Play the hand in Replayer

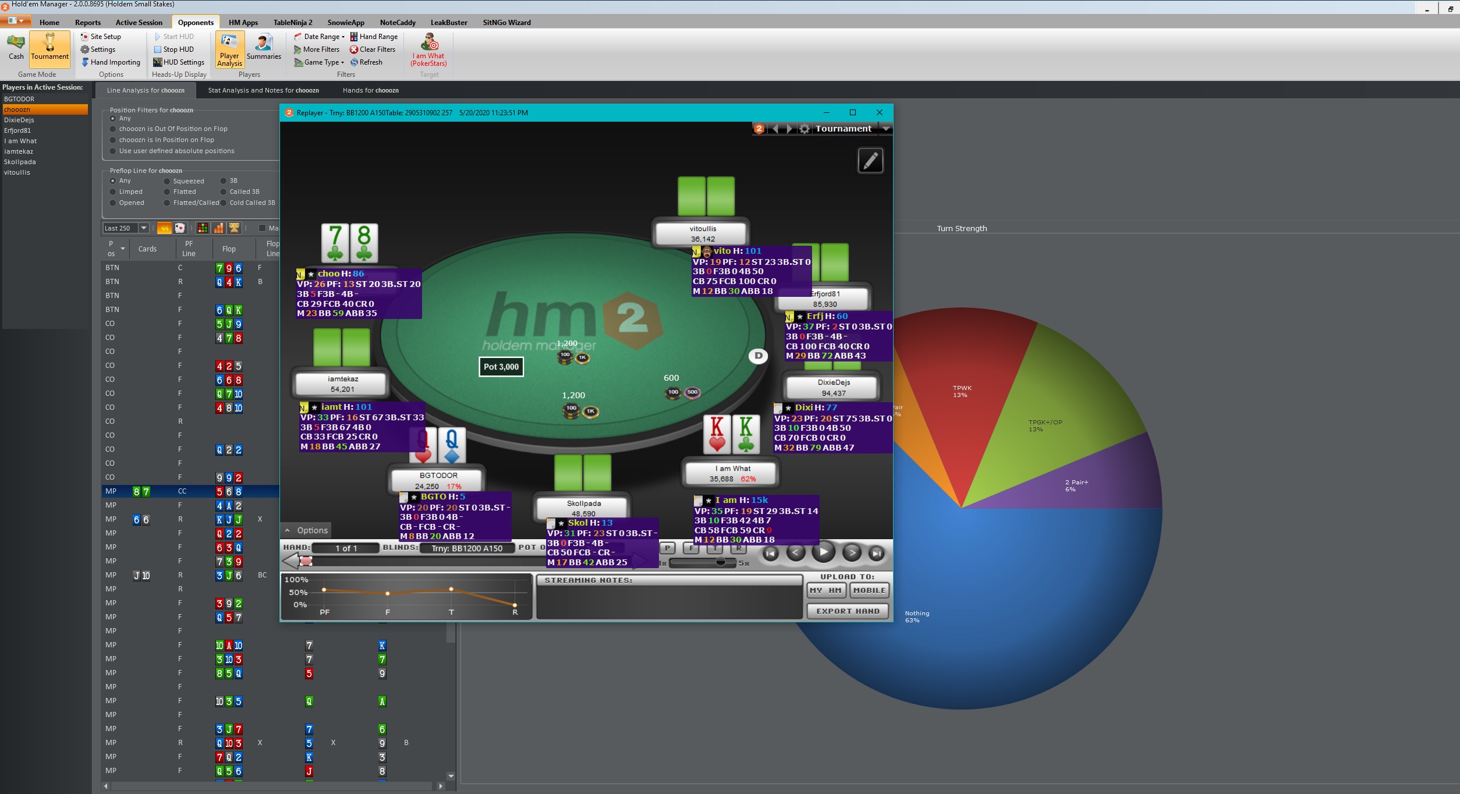pyautogui.click(x=823, y=552)
